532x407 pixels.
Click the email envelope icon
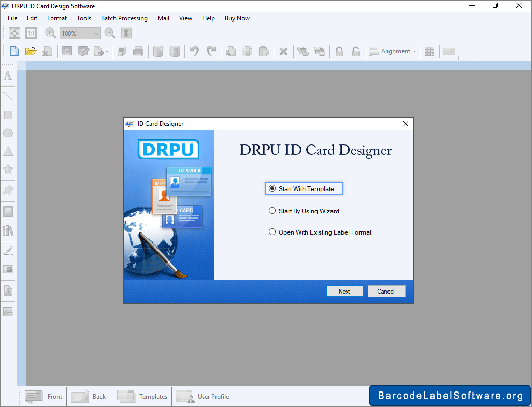(x=449, y=51)
